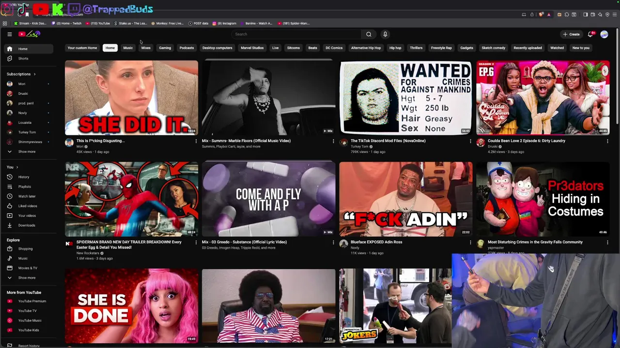Image resolution: width=620 pixels, height=348 pixels.
Task: Open YouTube Music in the sidebar
Action: point(29,320)
